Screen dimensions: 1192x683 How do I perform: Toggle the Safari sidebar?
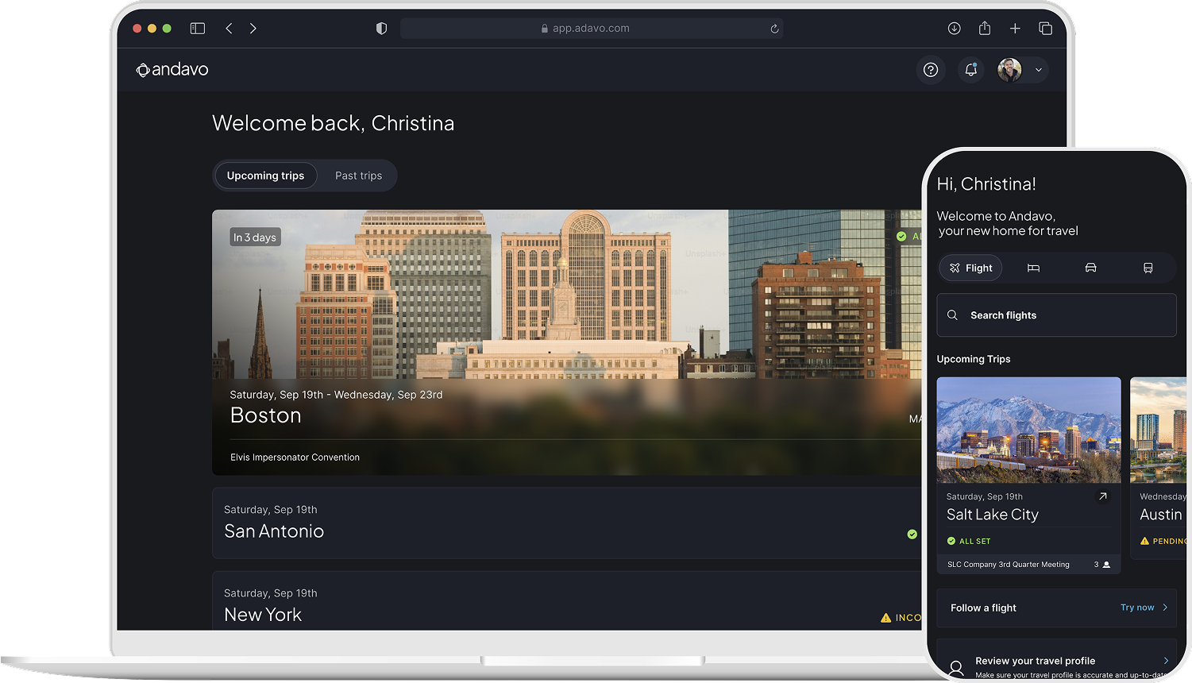198,29
